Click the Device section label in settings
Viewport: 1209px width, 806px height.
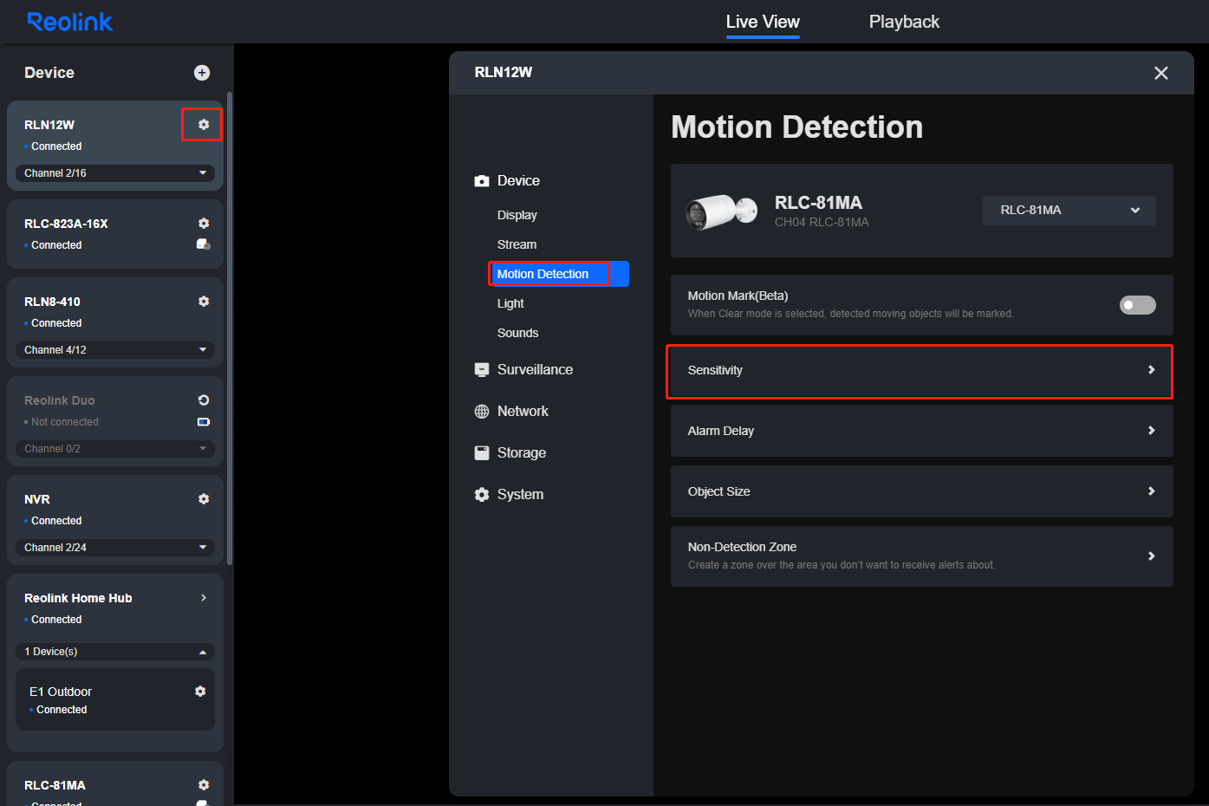(518, 181)
